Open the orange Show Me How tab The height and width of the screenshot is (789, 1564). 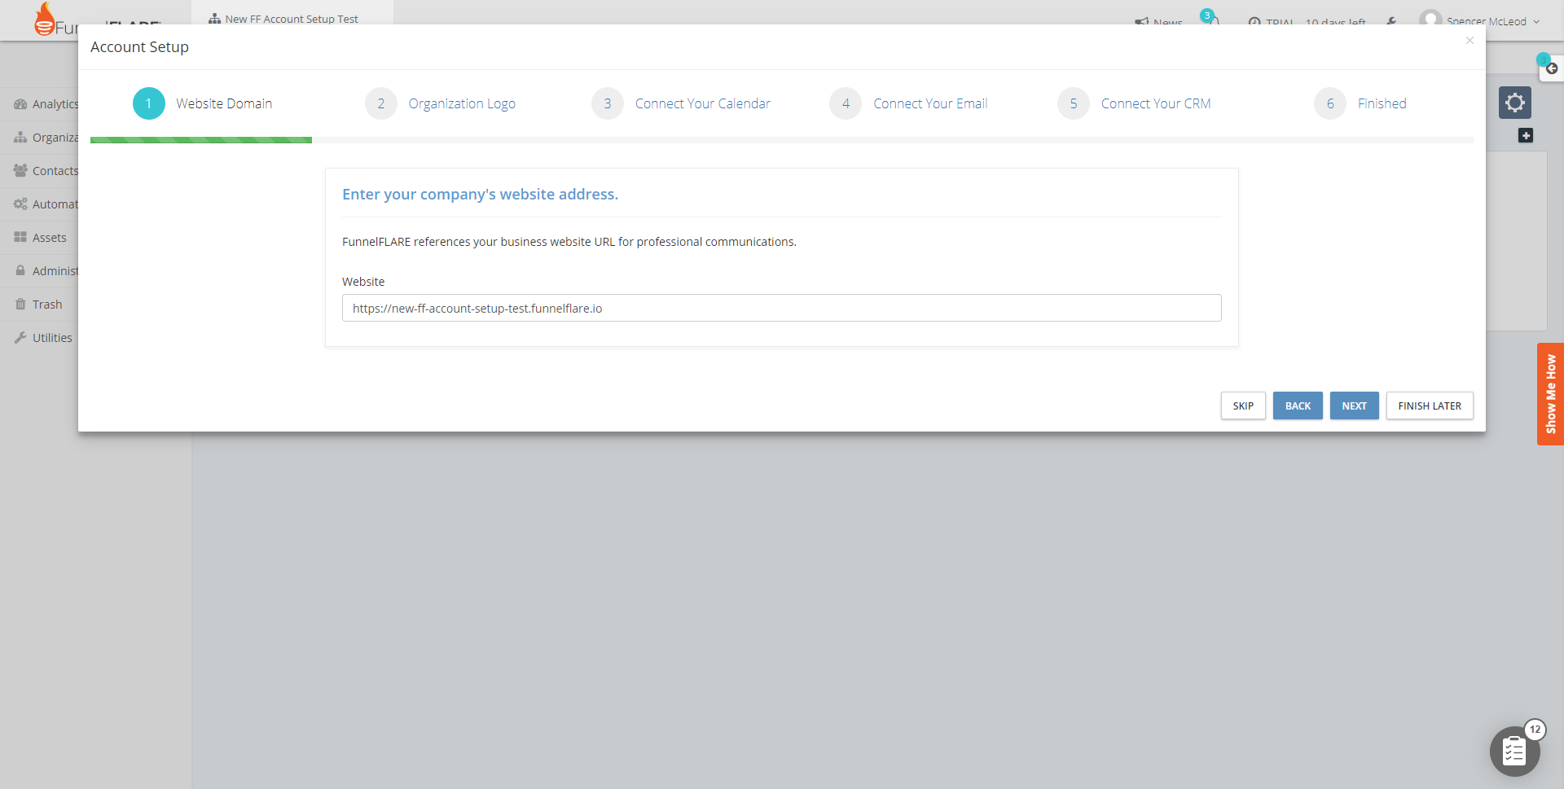(1550, 394)
